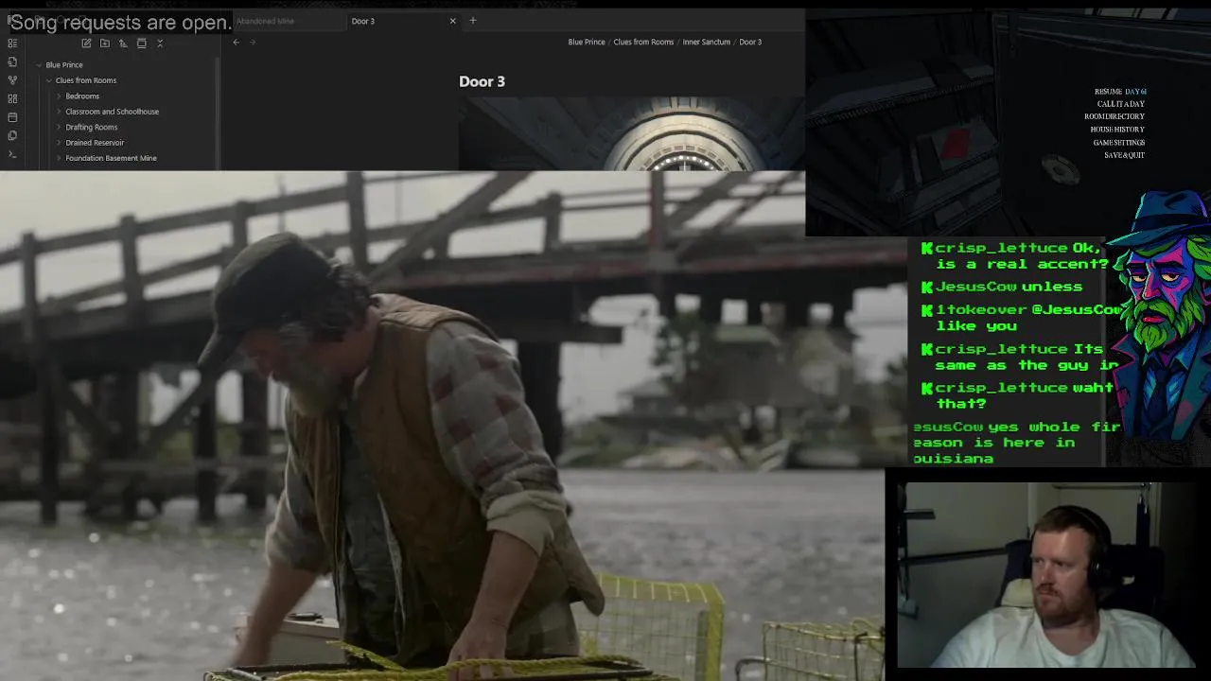1211x681 pixels.
Task: Open Room Directory in the game menu
Action: point(1114,116)
